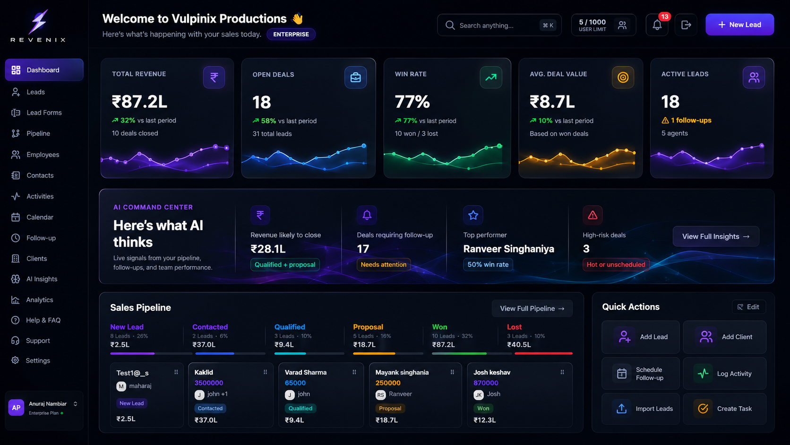Image resolution: width=790 pixels, height=445 pixels.
Task: Open the Josh keshav card options menu
Action: pos(562,372)
